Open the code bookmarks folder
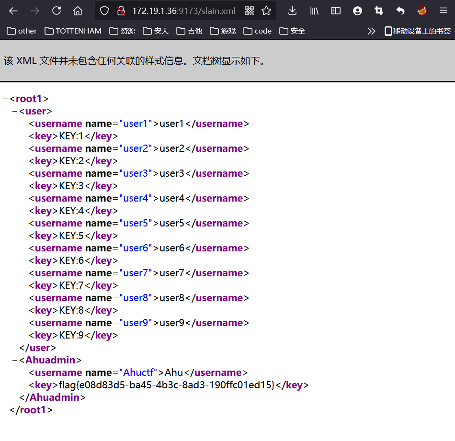This screenshot has width=455, height=441. point(257,31)
